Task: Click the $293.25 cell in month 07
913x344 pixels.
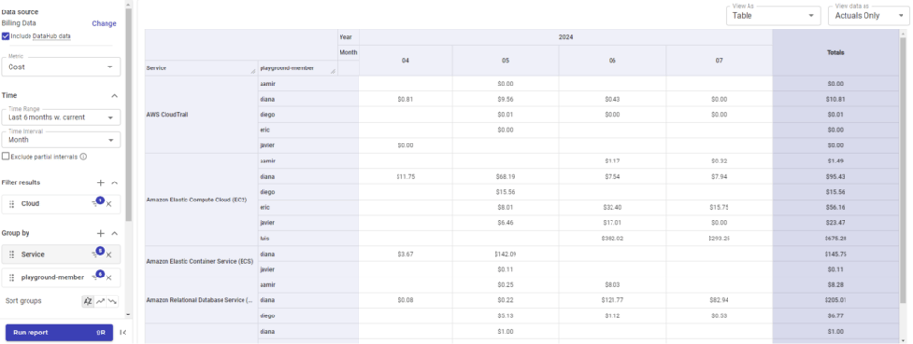Action: (719, 239)
